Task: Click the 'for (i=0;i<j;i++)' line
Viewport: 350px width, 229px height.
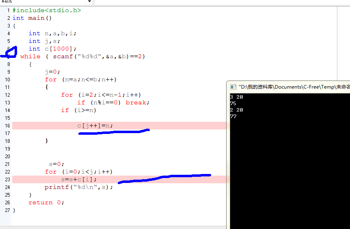Action: tap(79, 172)
